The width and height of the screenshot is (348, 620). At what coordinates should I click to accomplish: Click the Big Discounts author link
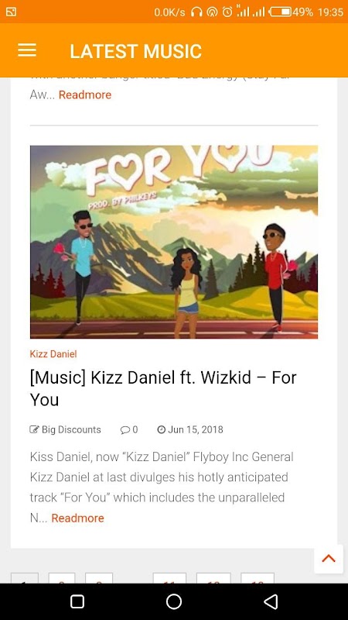pos(71,429)
